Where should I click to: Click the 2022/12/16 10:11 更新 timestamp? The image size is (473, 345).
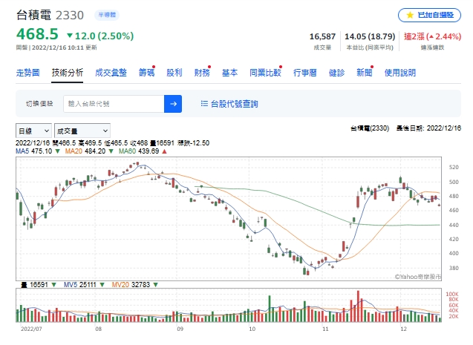point(65,47)
